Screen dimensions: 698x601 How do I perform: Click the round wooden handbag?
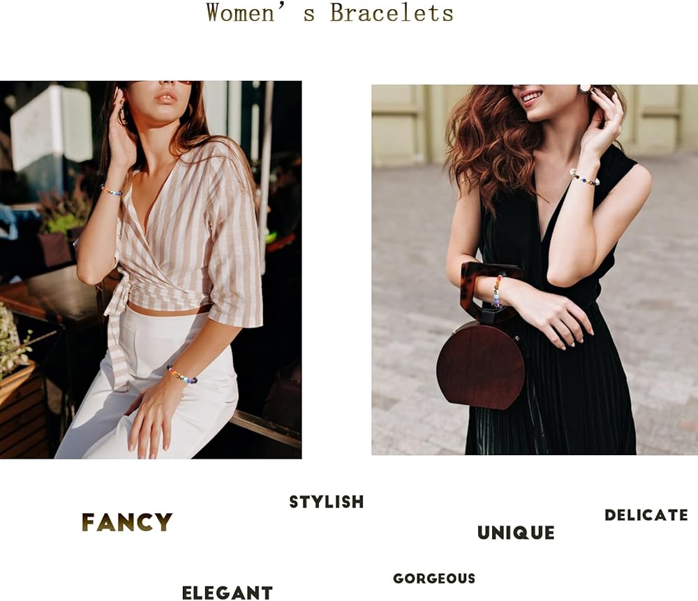482,364
